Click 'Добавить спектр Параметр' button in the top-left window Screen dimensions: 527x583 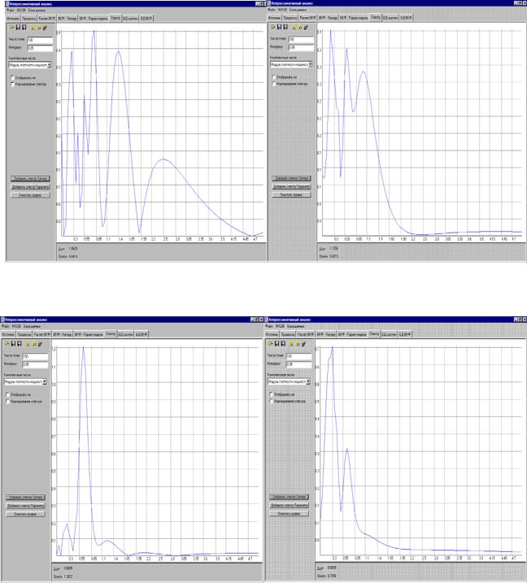point(30,187)
